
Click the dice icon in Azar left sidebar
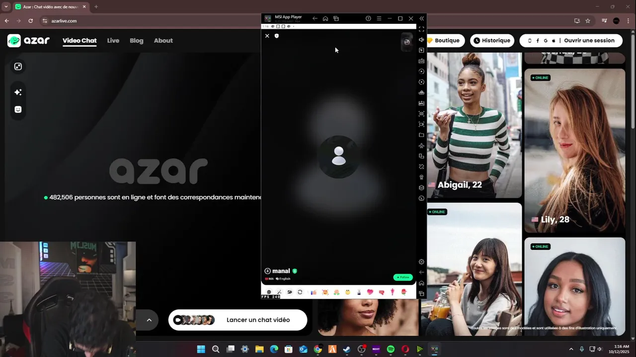(18, 66)
